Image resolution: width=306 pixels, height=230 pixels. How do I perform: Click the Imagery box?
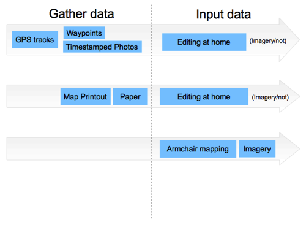(257, 149)
